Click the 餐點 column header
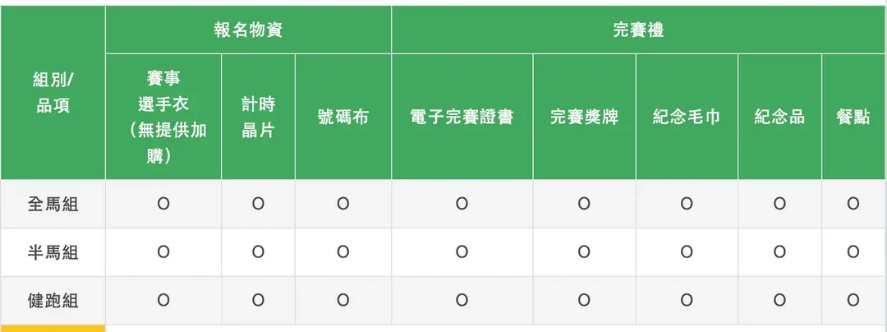Viewport: 887px width, 332px height. pos(853,117)
